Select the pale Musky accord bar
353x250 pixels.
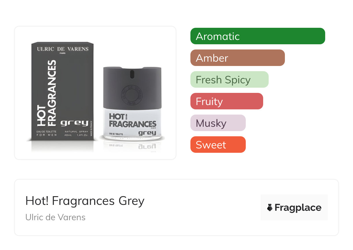[x=218, y=123]
